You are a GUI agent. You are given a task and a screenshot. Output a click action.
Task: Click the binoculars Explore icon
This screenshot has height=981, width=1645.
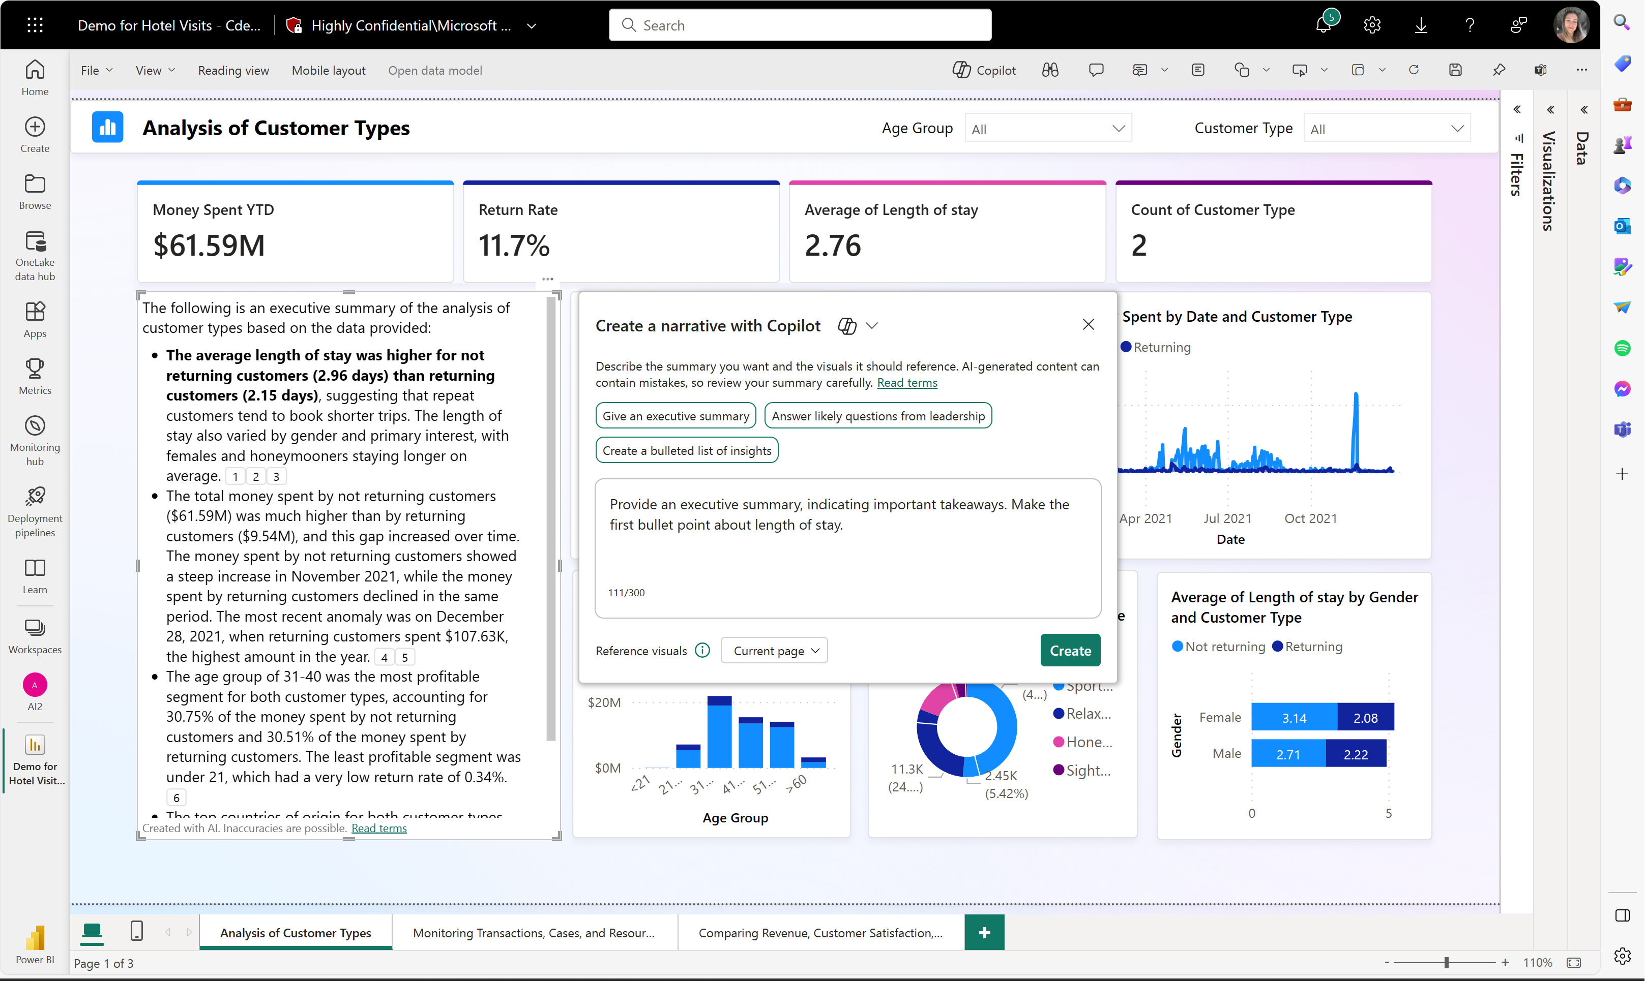click(x=1050, y=70)
